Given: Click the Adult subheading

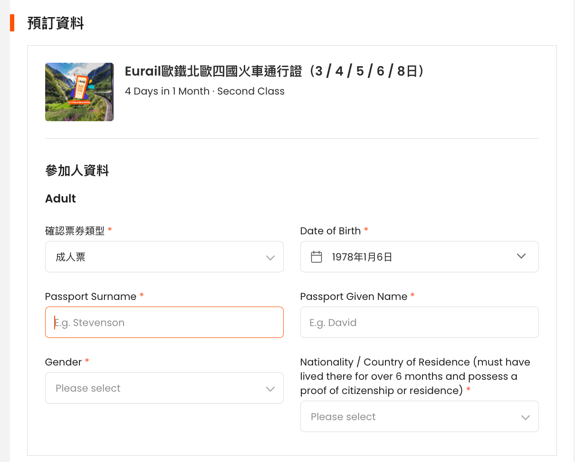Looking at the screenshot, I should pos(60,199).
